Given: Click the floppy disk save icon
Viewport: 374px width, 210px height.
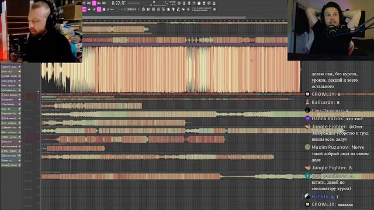Looking at the screenshot, I should pyautogui.click(x=199, y=3).
